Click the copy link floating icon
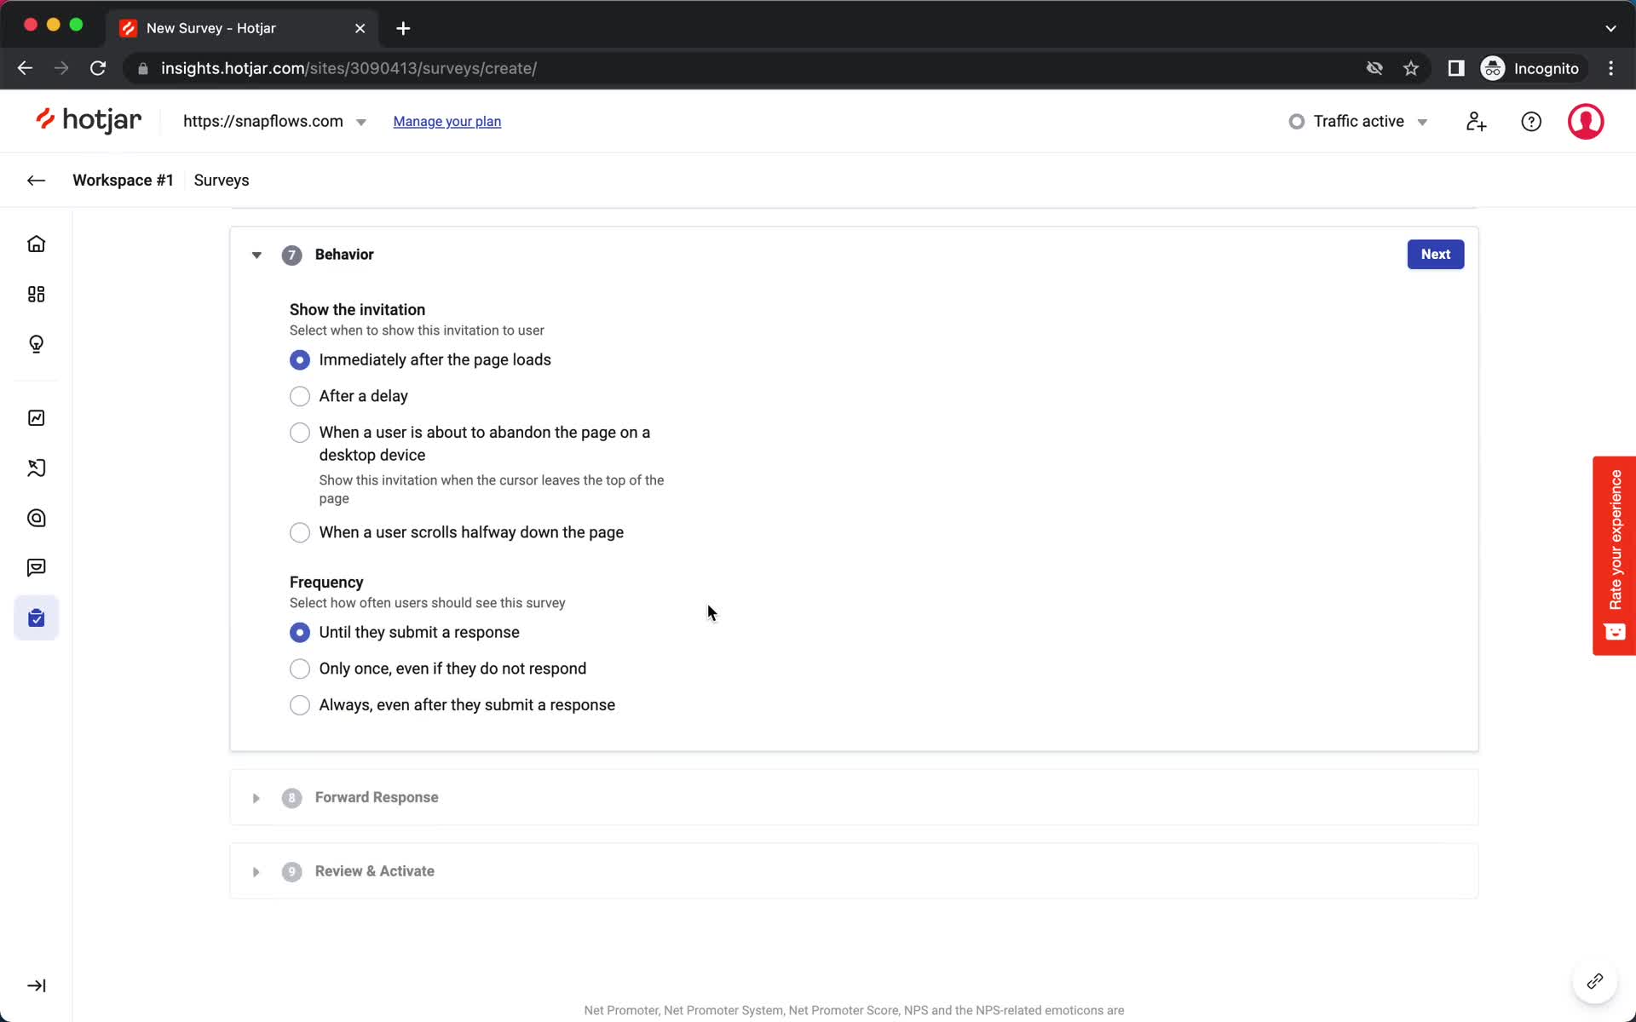1636x1022 pixels. point(1594,982)
